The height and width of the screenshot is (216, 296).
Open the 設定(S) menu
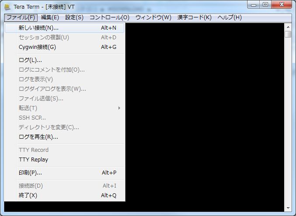point(74,17)
